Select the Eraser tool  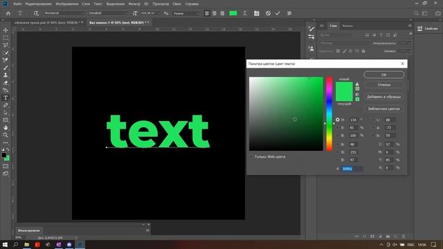[6, 83]
